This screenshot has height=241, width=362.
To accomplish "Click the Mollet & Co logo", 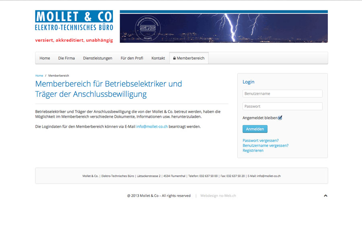I will click(x=74, y=21).
